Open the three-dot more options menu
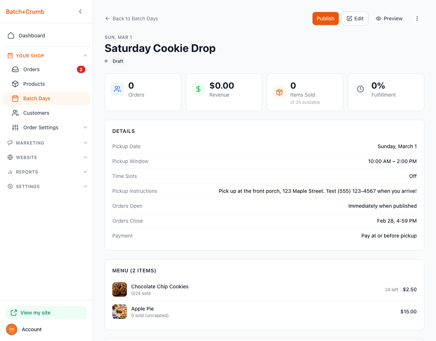This screenshot has height=341, width=436. point(417,19)
